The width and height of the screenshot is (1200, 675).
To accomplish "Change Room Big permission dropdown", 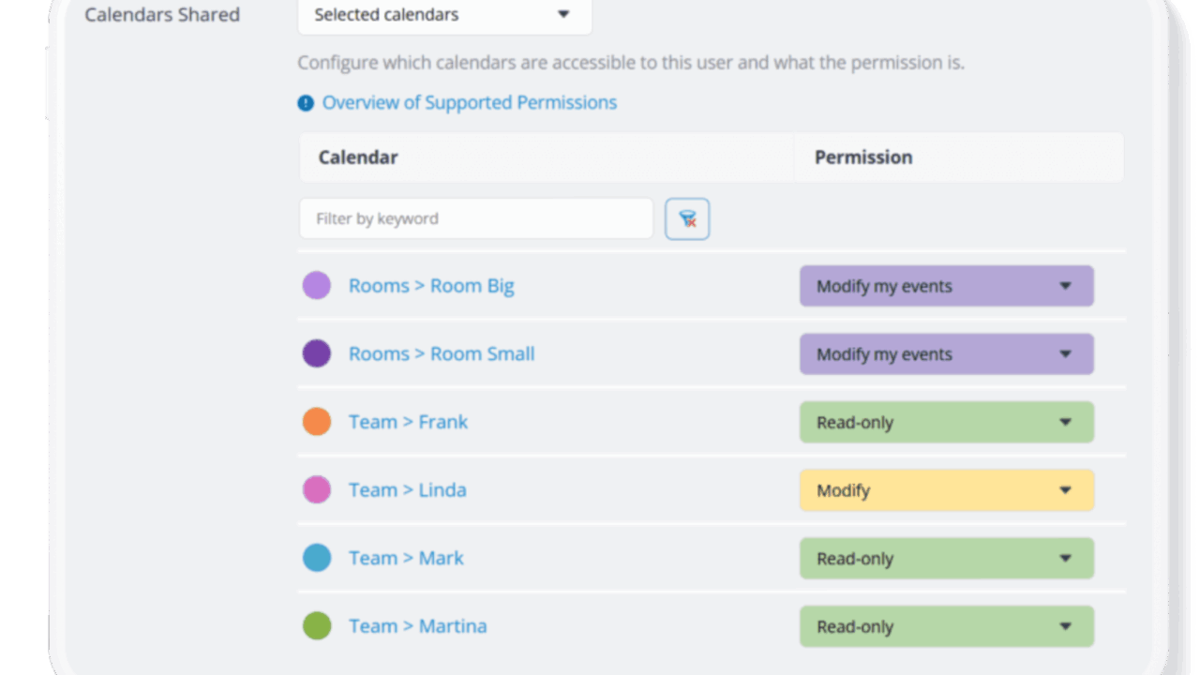I will click(x=946, y=286).
